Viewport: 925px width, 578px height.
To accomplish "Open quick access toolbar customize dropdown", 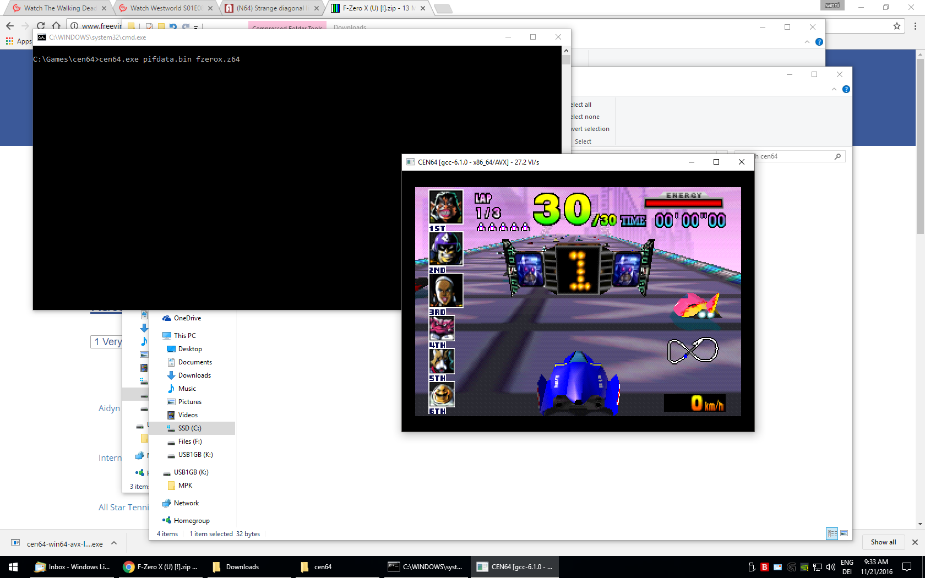I will [195, 26].
